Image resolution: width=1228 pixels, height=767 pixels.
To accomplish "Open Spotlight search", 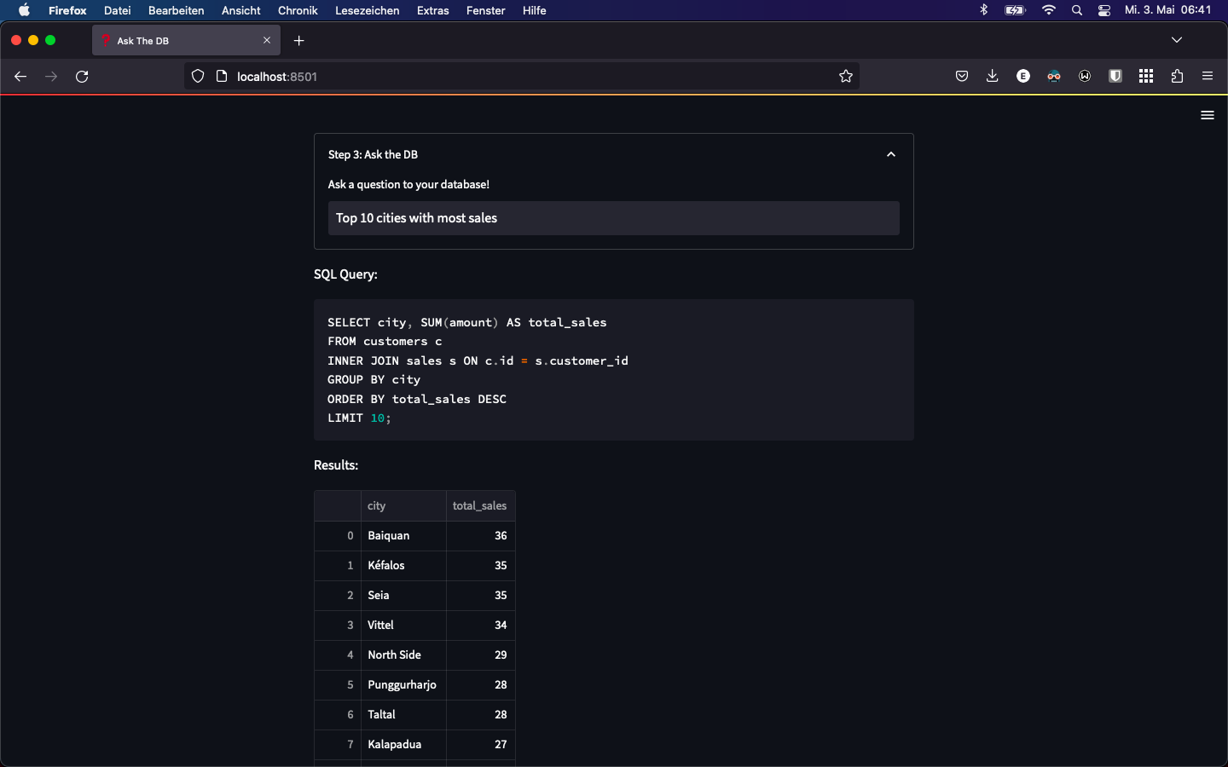I will (1077, 10).
